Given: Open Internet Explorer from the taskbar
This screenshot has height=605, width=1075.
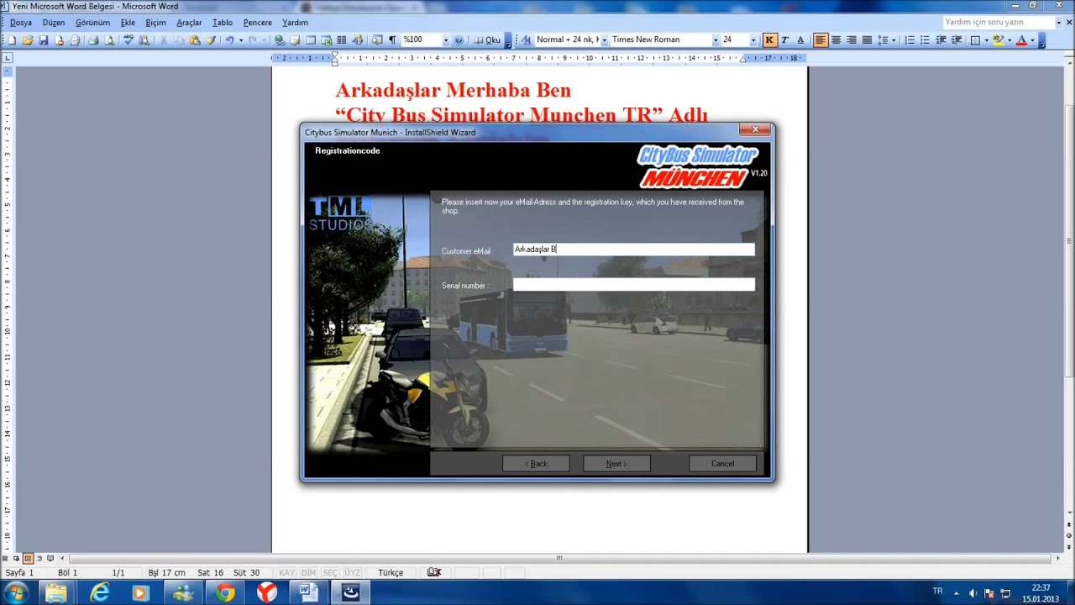Looking at the screenshot, I should click(99, 593).
